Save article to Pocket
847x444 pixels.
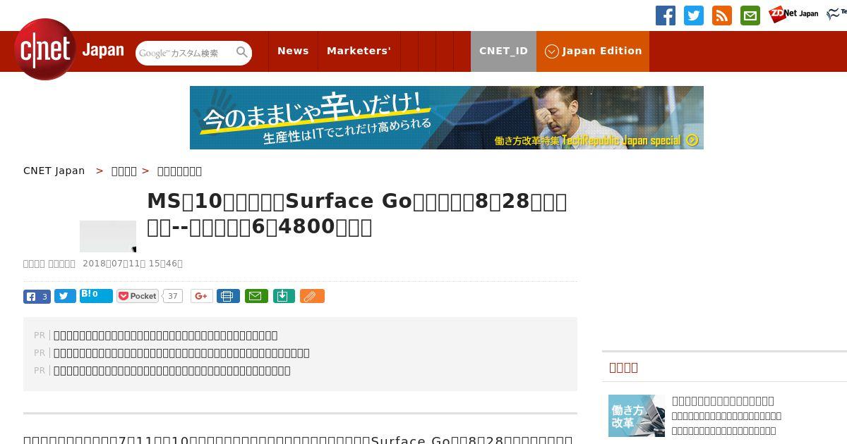click(x=138, y=296)
